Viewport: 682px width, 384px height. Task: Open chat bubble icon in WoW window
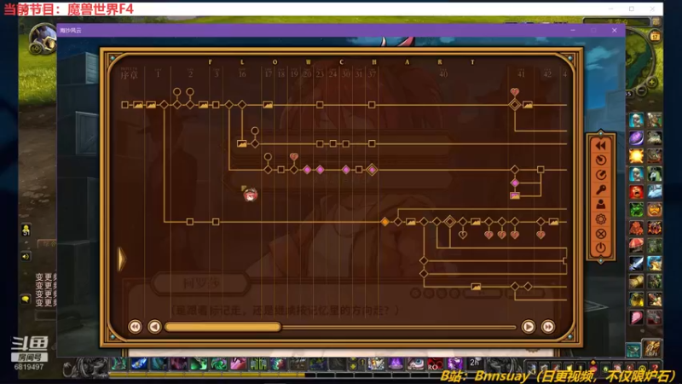(26, 300)
